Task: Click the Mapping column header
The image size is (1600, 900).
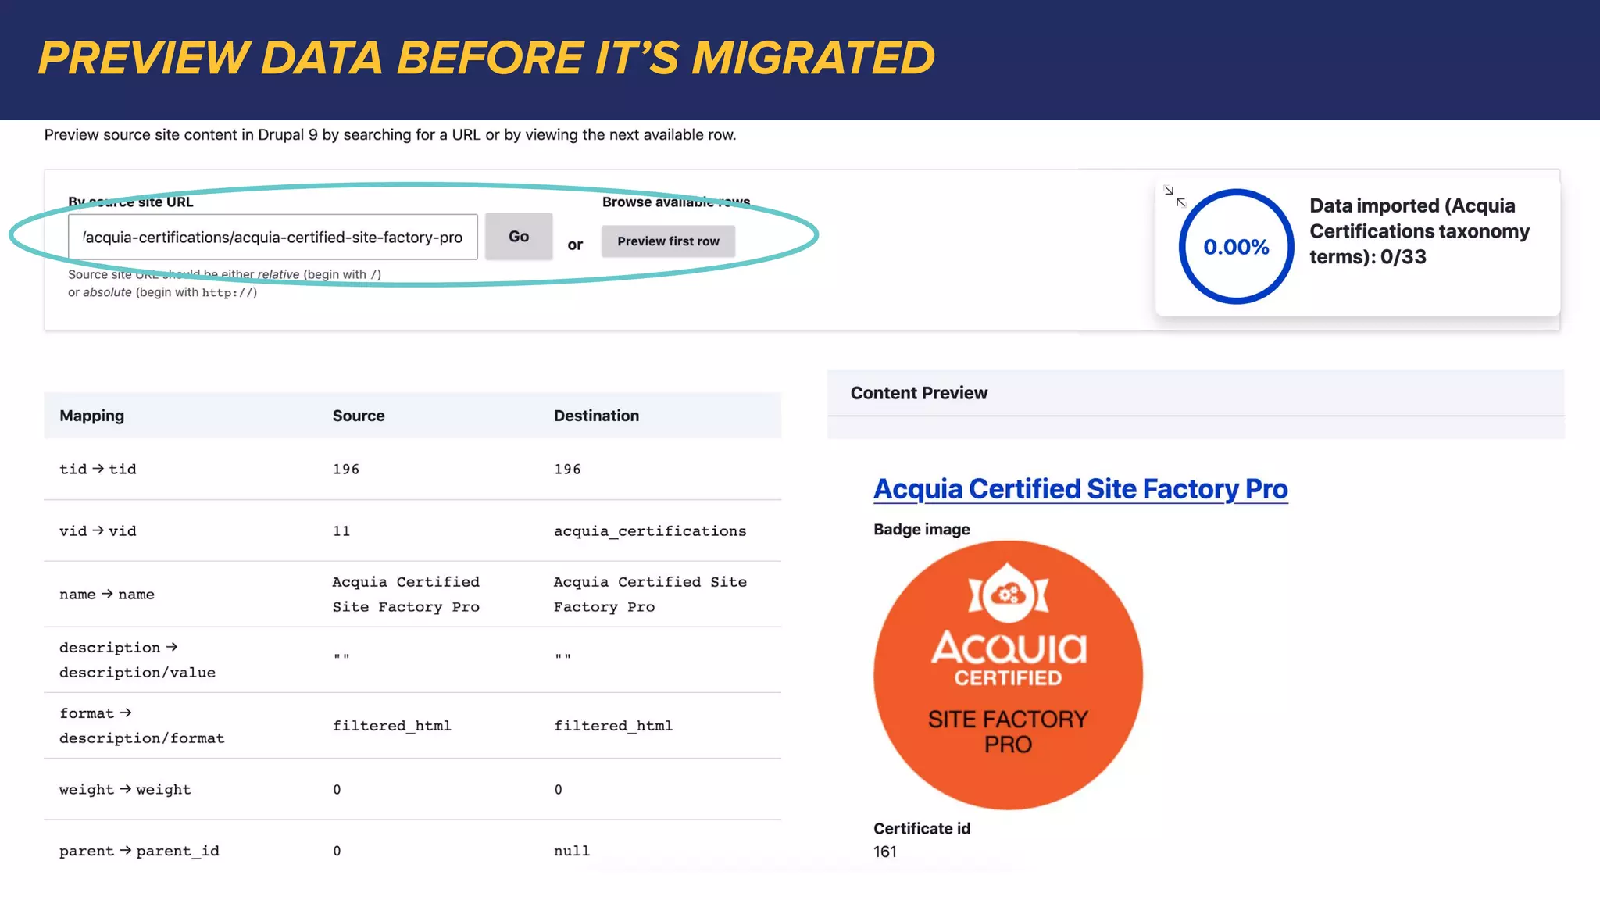Action: coord(92,416)
